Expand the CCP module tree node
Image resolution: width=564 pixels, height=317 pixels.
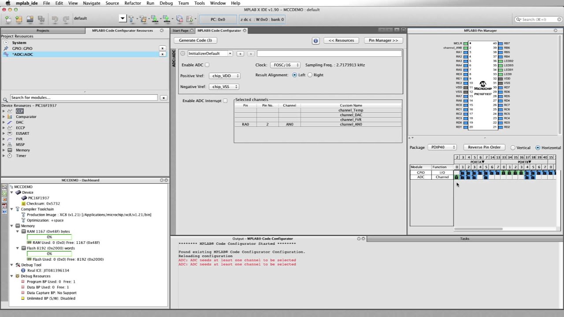click(4, 111)
